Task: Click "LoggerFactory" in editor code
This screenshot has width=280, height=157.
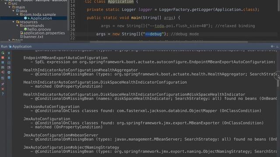Action: coord(174,10)
